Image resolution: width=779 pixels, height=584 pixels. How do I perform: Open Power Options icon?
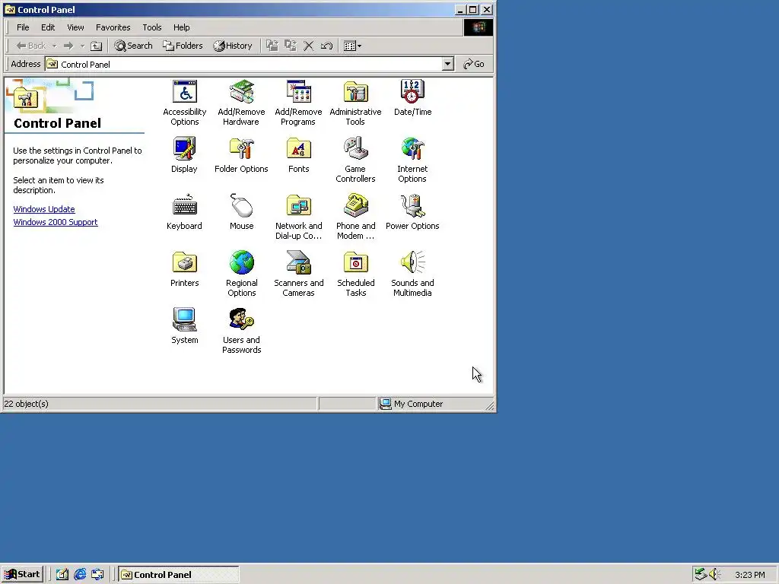coord(412,212)
